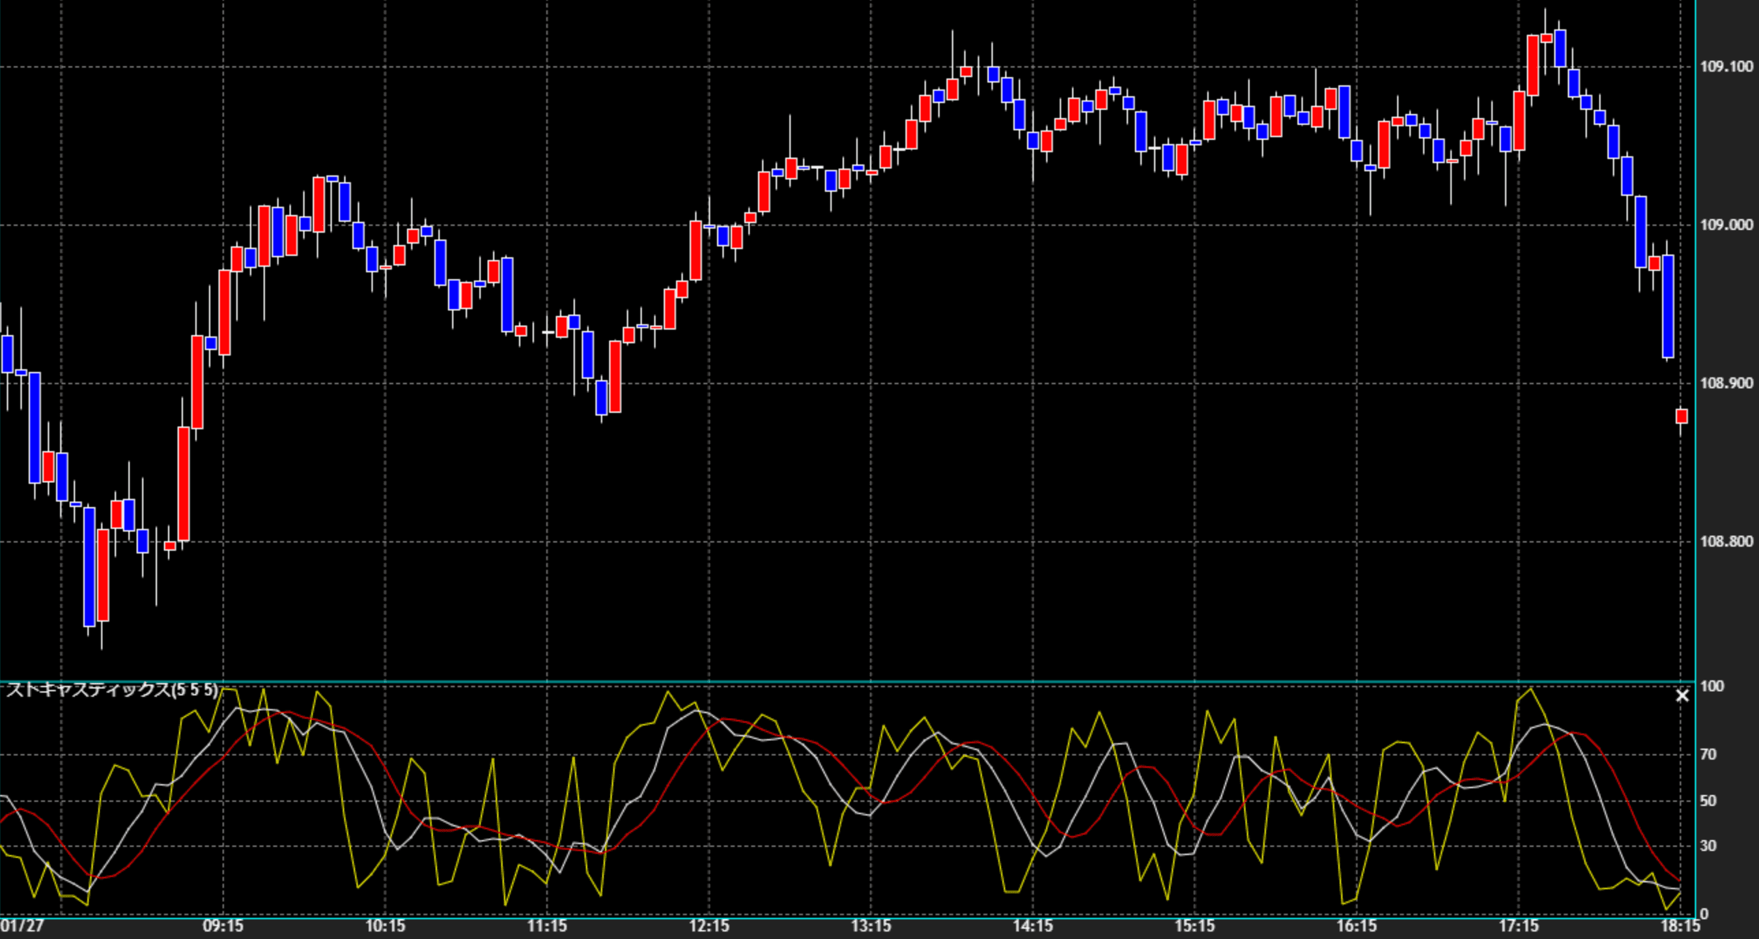This screenshot has width=1759, height=939.
Task: Click the 100 level on stochastic scale
Action: click(x=1712, y=686)
